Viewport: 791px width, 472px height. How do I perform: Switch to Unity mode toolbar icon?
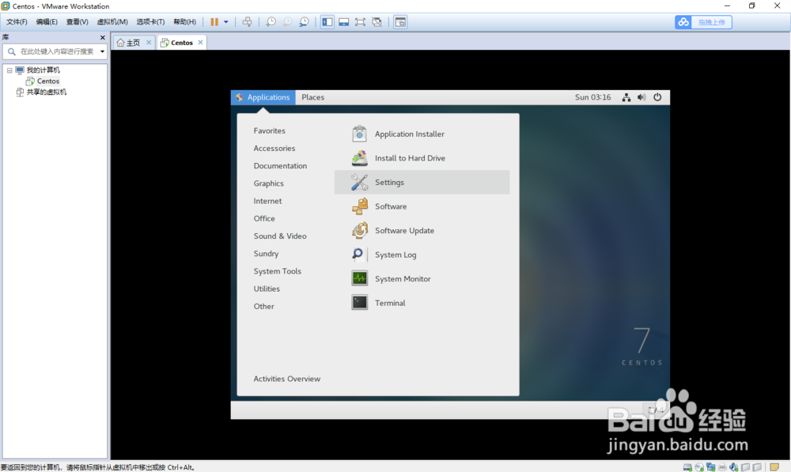(x=377, y=21)
